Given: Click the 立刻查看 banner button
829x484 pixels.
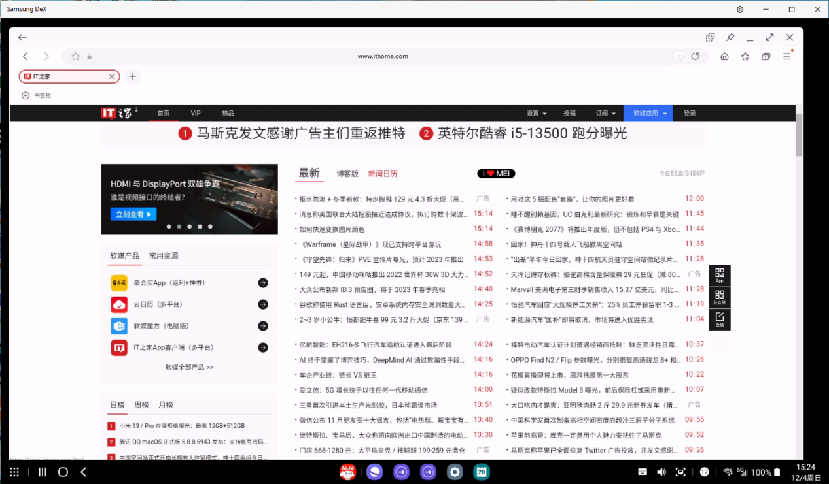Looking at the screenshot, I should click(133, 214).
